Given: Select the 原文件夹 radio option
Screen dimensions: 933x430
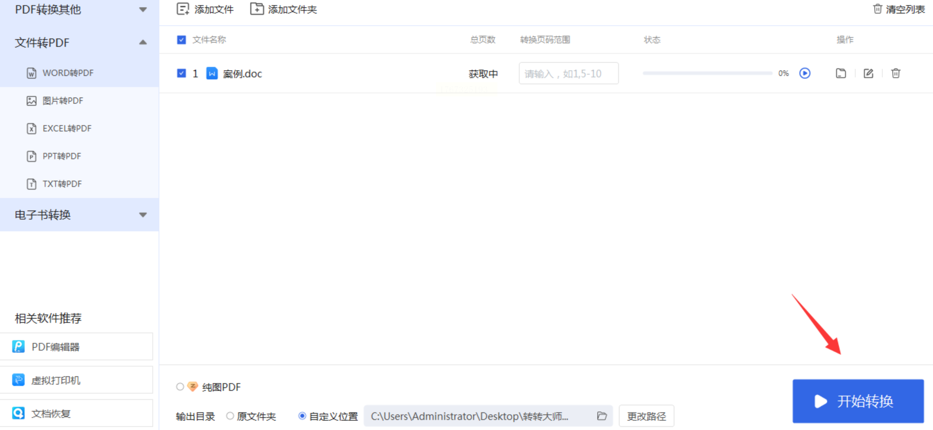Looking at the screenshot, I should point(230,416).
